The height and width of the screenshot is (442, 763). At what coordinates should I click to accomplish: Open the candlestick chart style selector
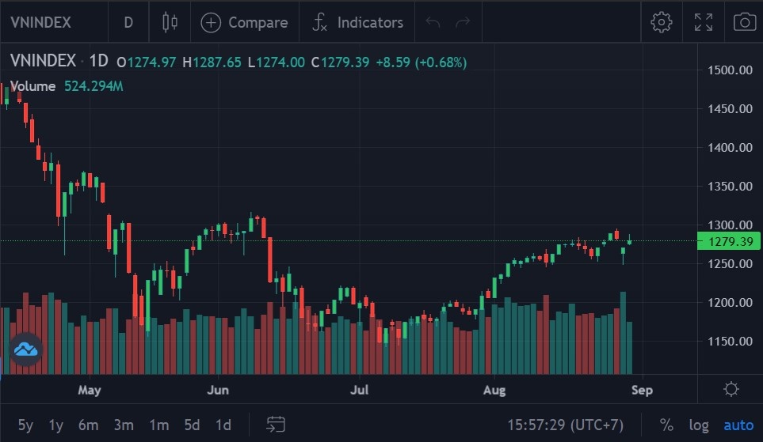(x=170, y=22)
